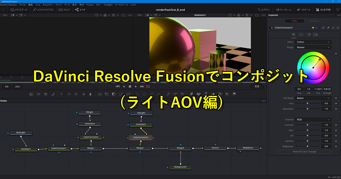Open the dropdown button at top-left toolbar
341x179 pixels.
coord(3,10)
